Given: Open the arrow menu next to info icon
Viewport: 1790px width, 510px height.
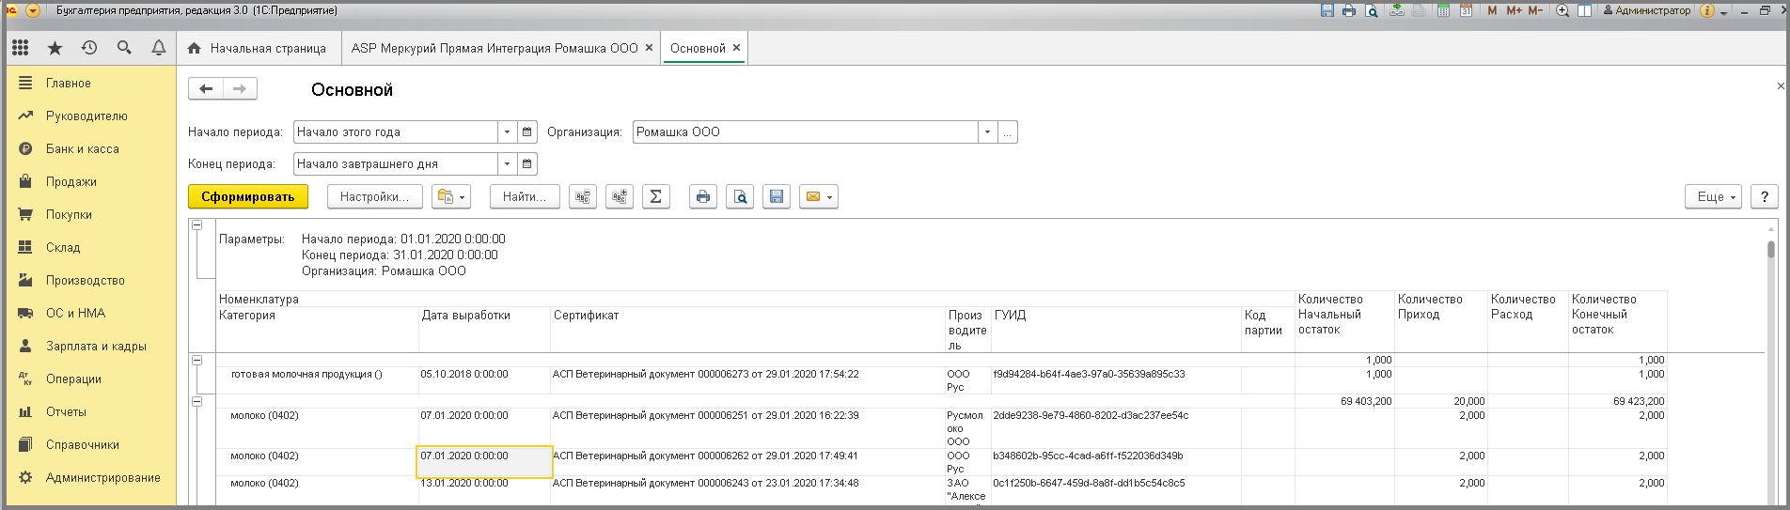Looking at the screenshot, I should click(x=1724, y=11).
